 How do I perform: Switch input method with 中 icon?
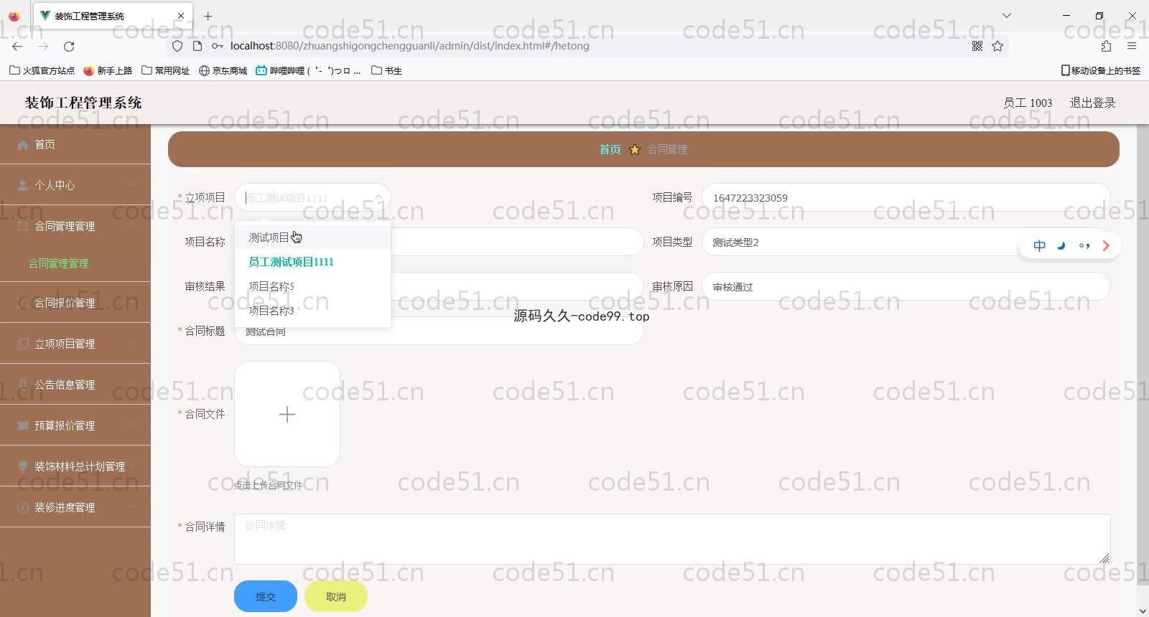point(1039,245)
